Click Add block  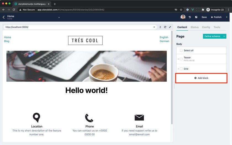(x=201, y=78)
